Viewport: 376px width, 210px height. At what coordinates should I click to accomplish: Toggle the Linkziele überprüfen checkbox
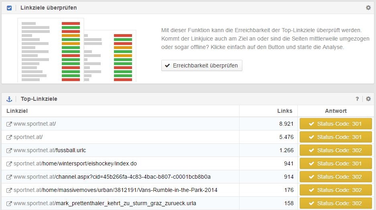(9, 8)
